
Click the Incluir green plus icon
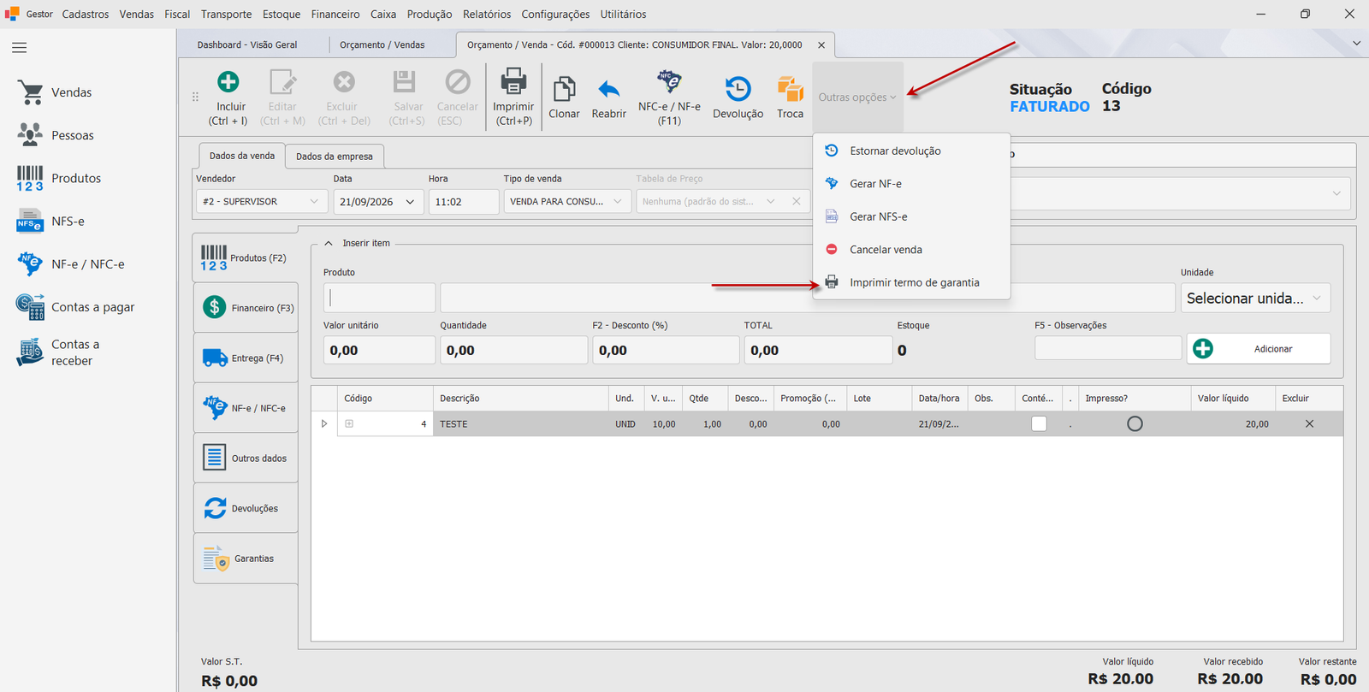point(228,82)
